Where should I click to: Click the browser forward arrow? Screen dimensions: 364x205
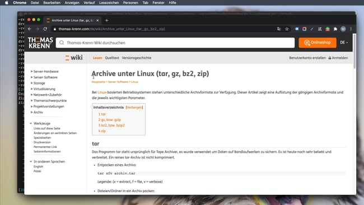point(38,29)
